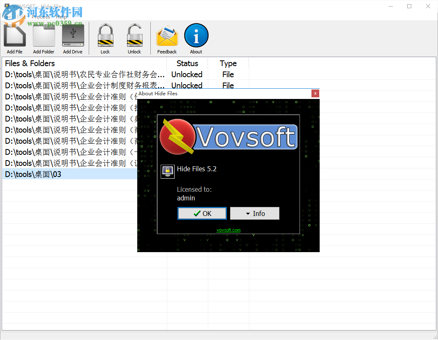Click the Add Drive toolbar icon
The image size is (438, 340).
click(x=73, y=36)
